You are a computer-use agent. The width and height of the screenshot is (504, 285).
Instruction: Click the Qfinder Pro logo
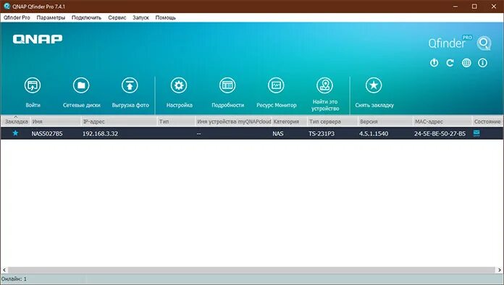click(x=460, y=43)
